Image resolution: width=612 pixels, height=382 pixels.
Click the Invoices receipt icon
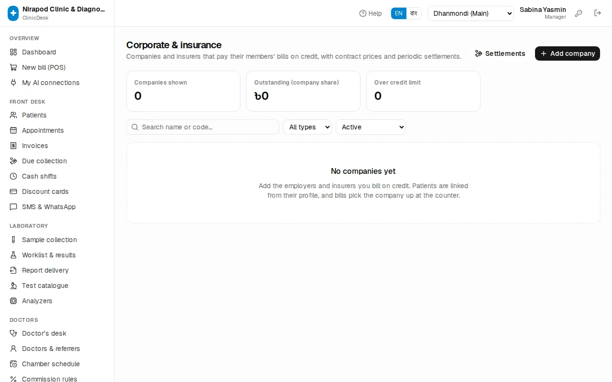point(13,146)
